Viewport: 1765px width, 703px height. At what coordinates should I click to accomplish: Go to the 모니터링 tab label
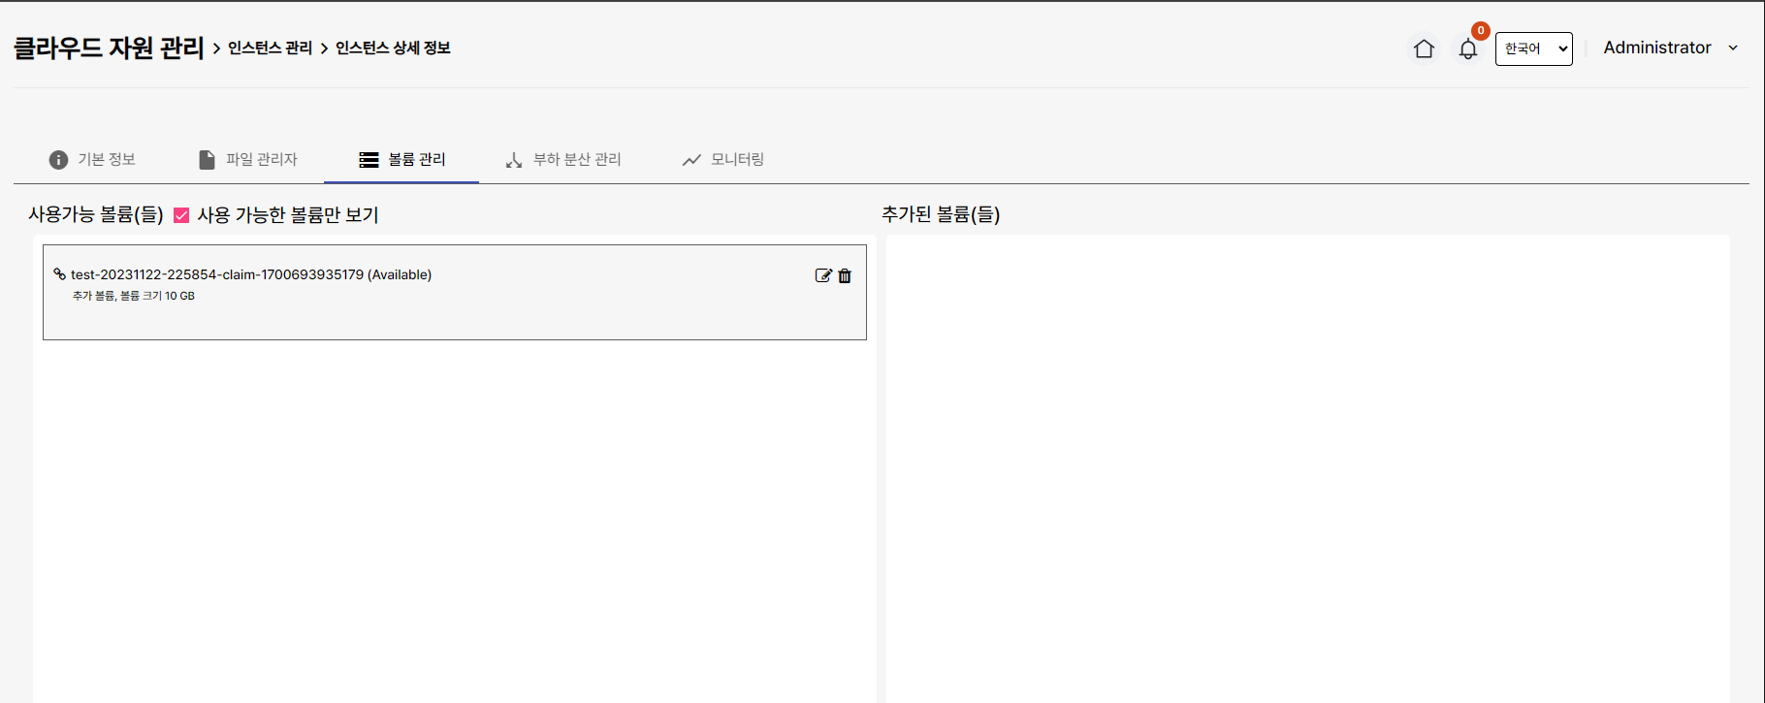click(737, 160)
